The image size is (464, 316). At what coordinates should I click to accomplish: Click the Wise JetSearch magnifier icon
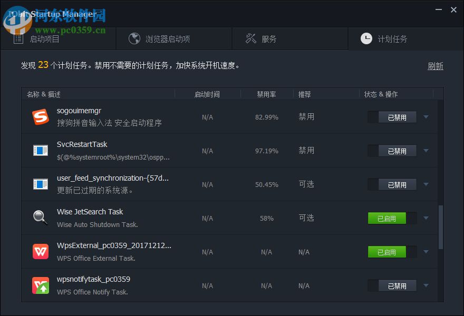[x=41, y=218]
